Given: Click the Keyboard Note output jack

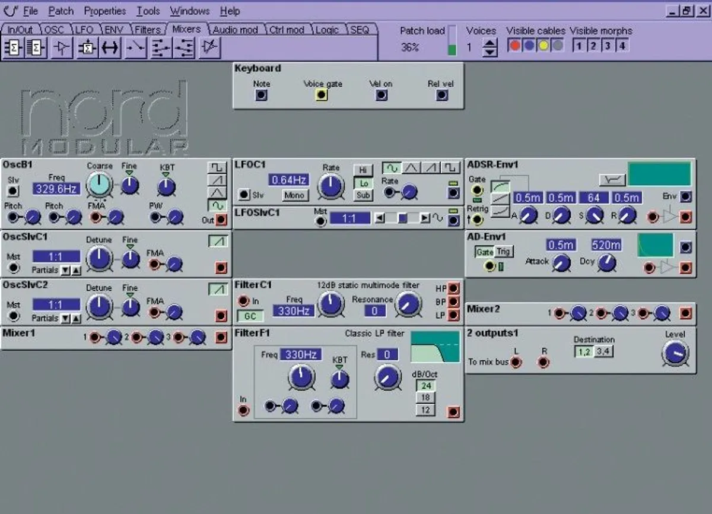Looking at the screenshot, I should click(261, 95).
